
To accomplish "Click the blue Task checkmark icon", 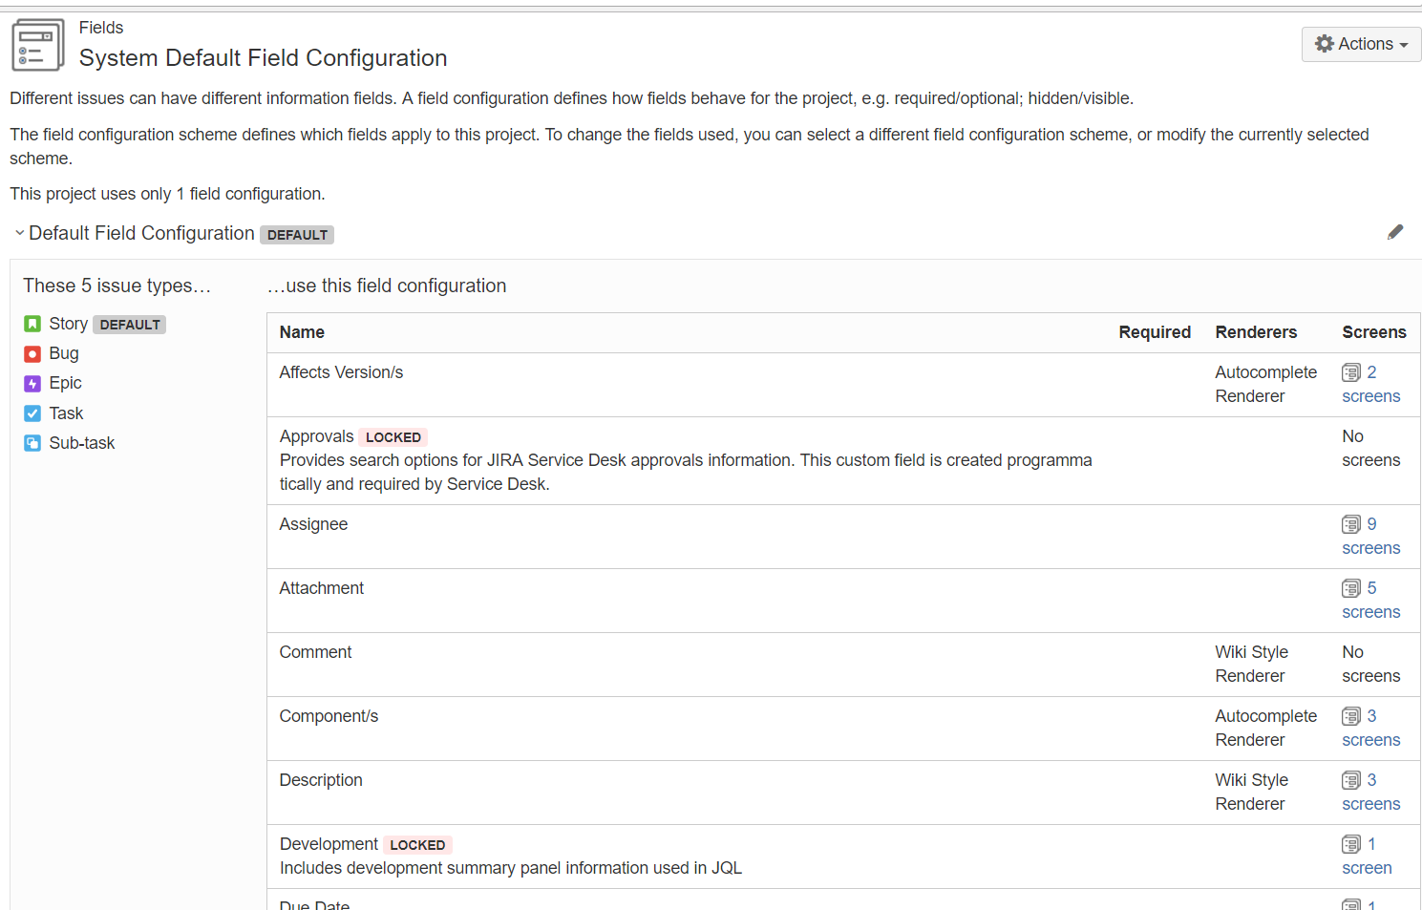I will [x=32, y=413].
